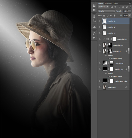Click the lock position move icon

point(111,16)
